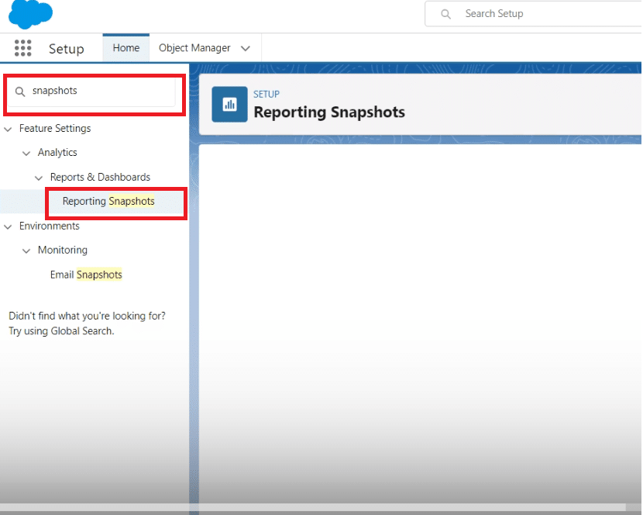Image resolution: width=643 pixels, height=515 pixels.
Task: Focus the Search Setup field
Action: (x=534, y=13)
